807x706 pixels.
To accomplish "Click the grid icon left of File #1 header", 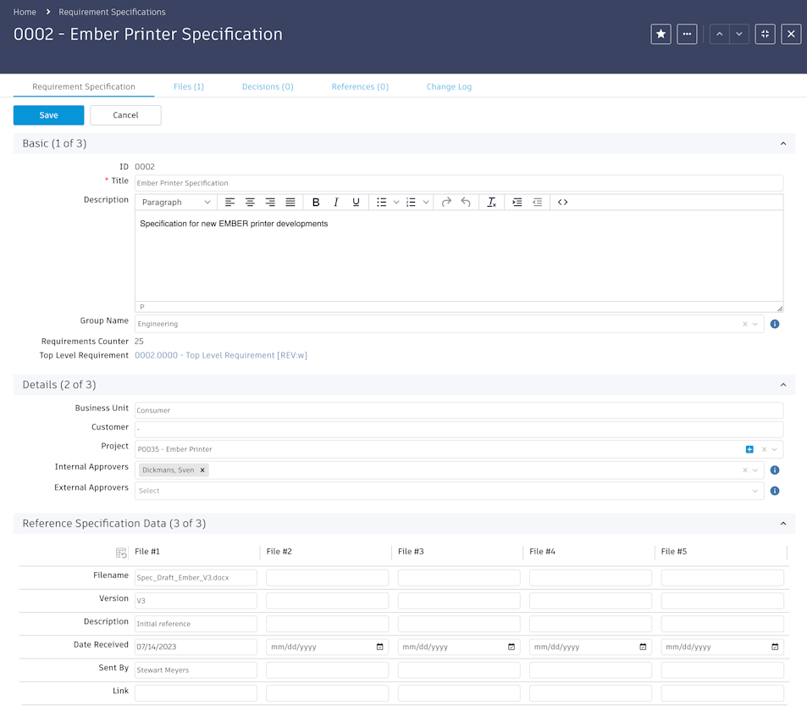I will (121, 553).
